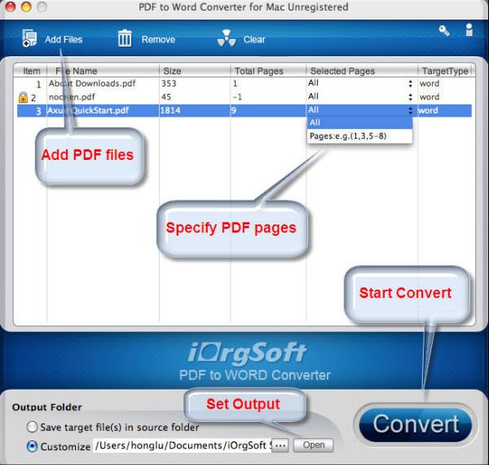Select Save target file(s) in source folder

pyautogui.click(x=32, y=427)
